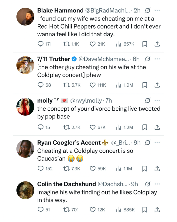Repost the 7/11 Truther tweet
Screen dimensions: 177x222
point(66,85)
